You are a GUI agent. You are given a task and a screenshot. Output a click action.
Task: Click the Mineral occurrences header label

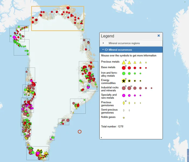click(120, 50)
